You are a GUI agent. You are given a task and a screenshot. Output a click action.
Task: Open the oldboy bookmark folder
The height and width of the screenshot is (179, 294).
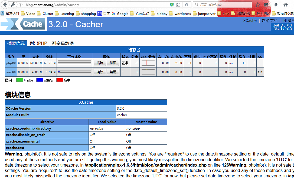pos(159,13)
